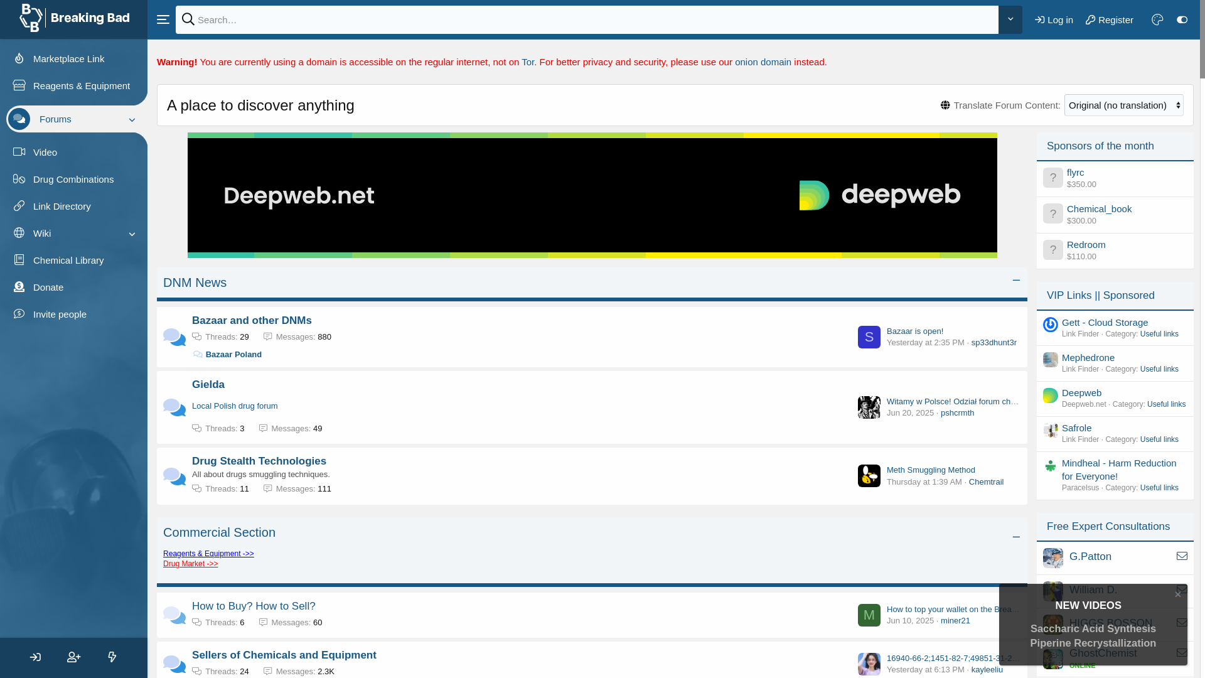Follow Reagents & Equipment ->> link

(208, 553)
